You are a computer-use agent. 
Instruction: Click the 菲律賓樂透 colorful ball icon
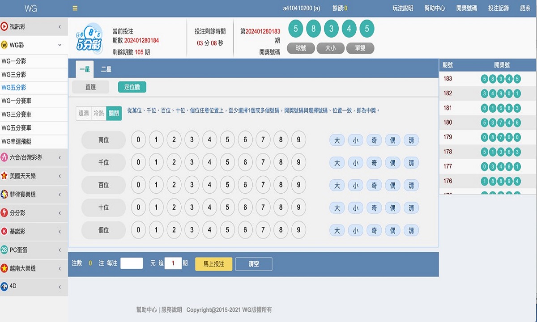click(4, 194)
